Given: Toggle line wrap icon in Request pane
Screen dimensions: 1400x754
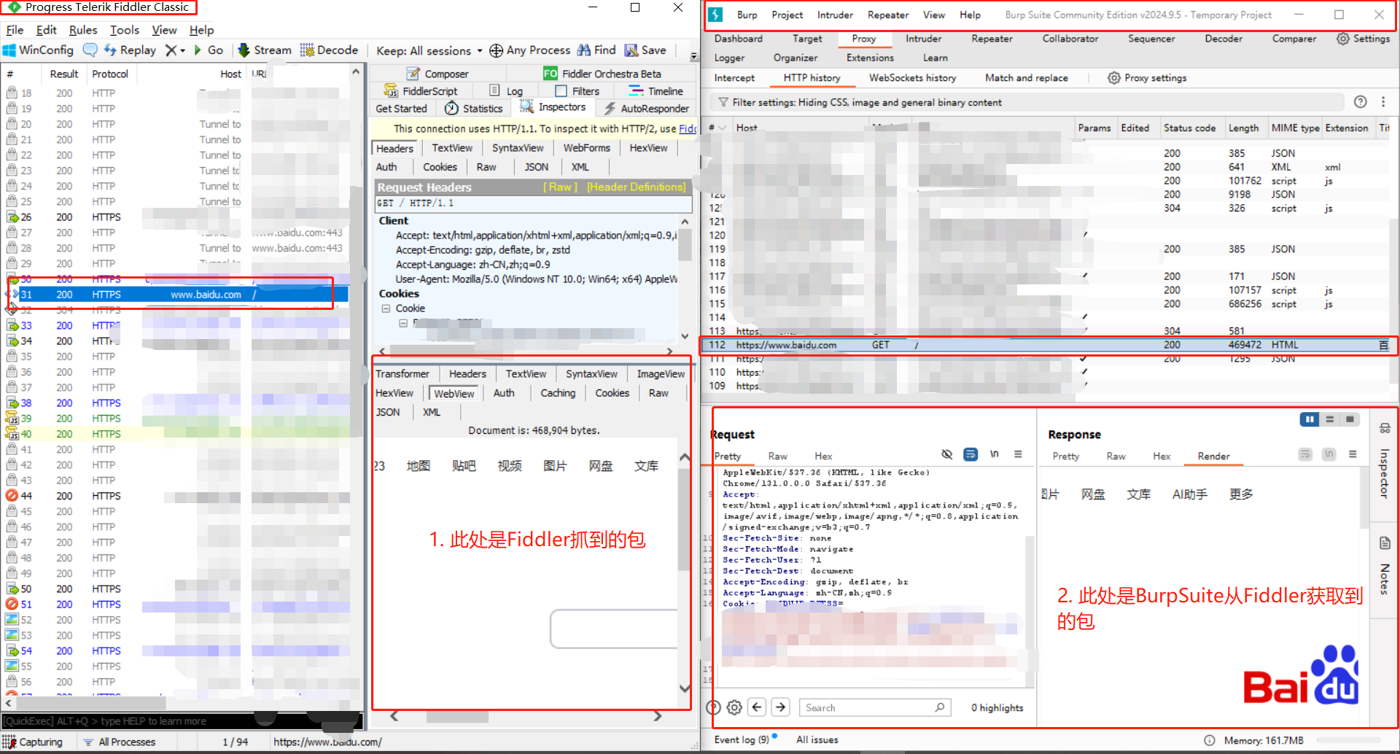Looking at the screenshot, I should 971,454.
